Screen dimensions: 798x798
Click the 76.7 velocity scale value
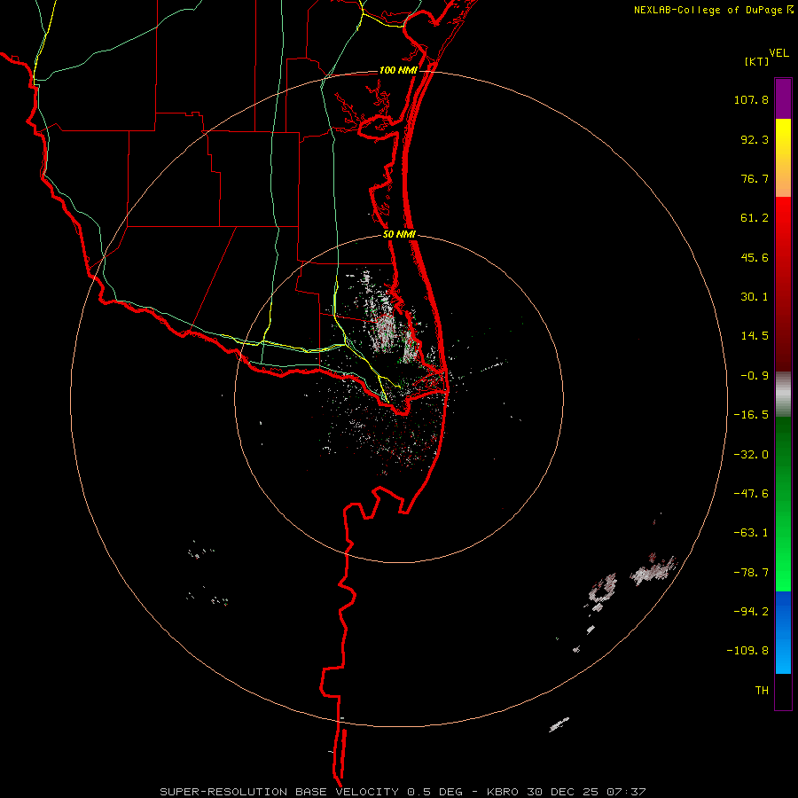coord(755,178)
